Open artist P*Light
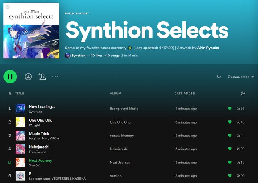The height and width of the screenshot is (183, 258). (x=35, y=125)
